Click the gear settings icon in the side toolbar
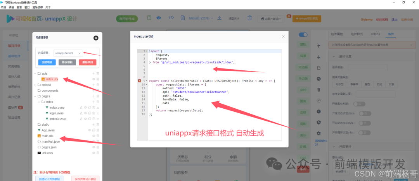 (319, 133)
